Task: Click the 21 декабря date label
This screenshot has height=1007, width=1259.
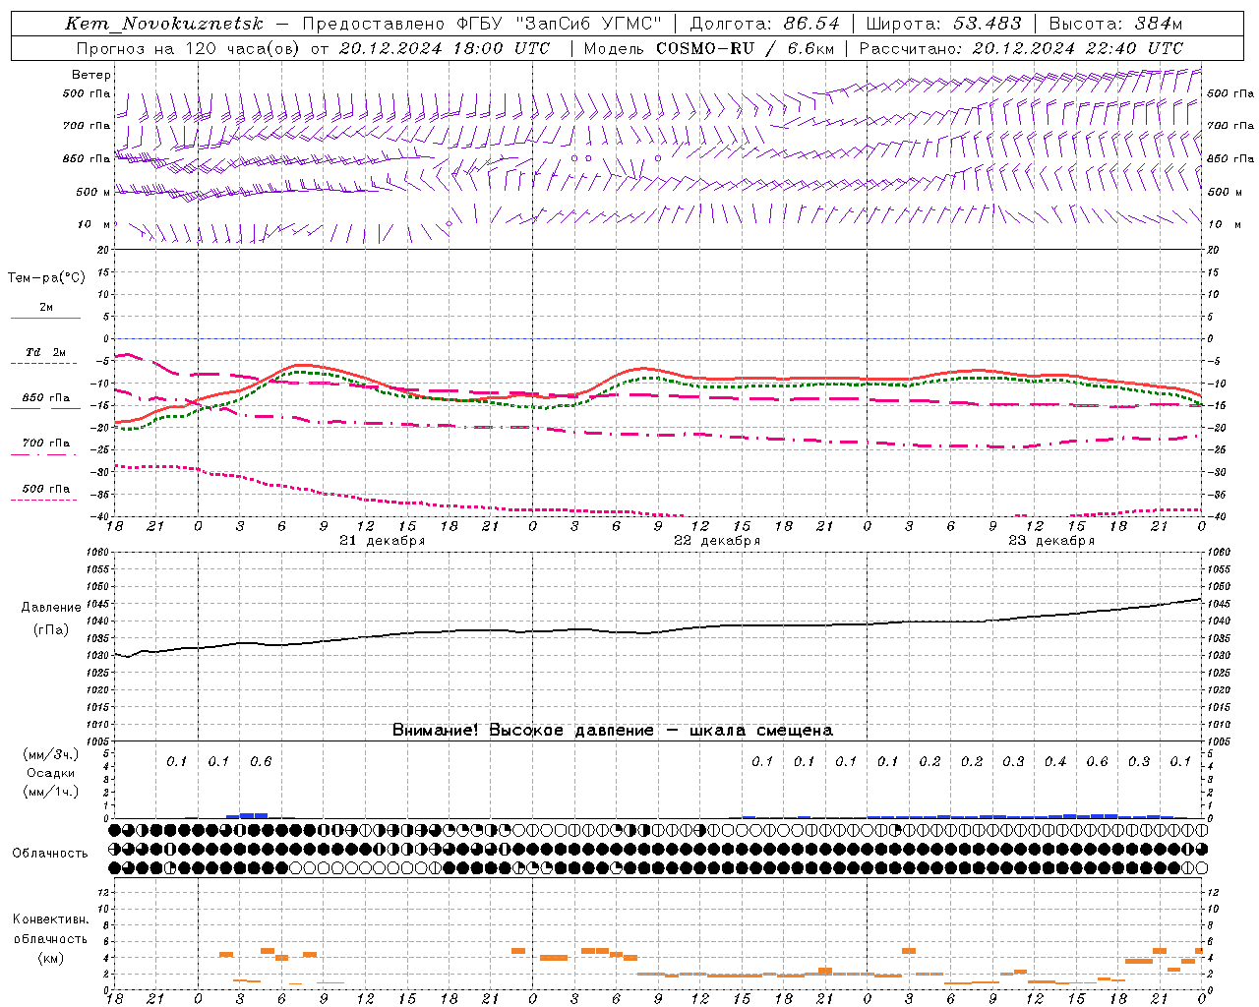Action: (382, 541)
